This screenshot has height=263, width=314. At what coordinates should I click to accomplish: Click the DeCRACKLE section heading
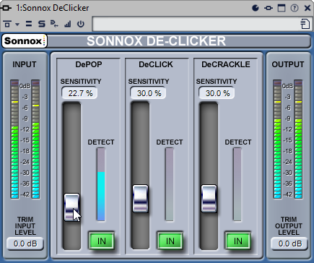coord(226,64)
